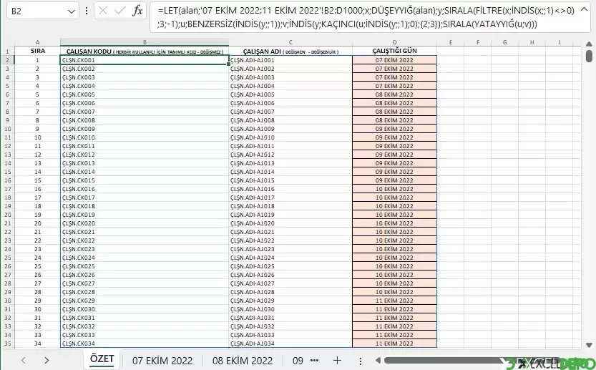Collapse the formula bar with chevron
This screenshot has height=370, width=596.
click(x=585, y=10)
